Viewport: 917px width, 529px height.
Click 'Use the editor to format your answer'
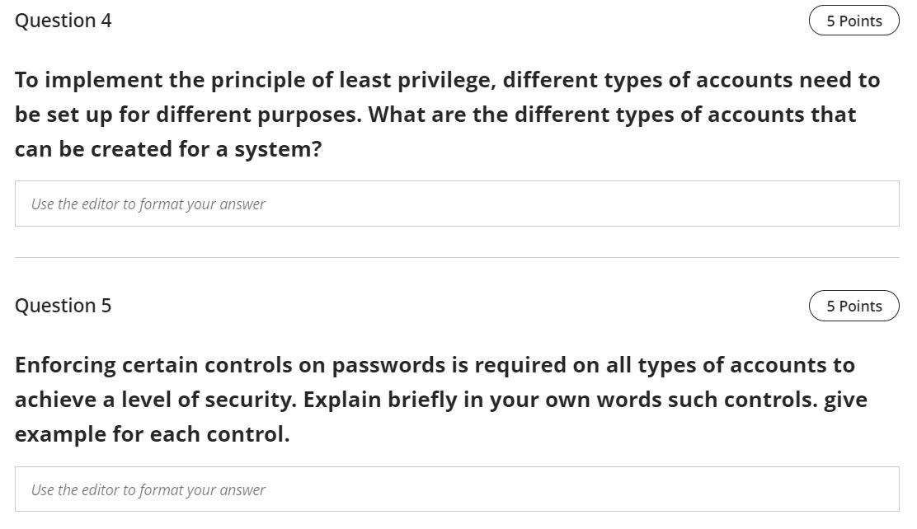click(147, 204)
